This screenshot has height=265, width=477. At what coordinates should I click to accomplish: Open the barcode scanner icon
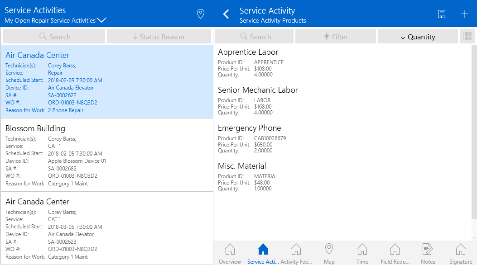click(467, 37)
